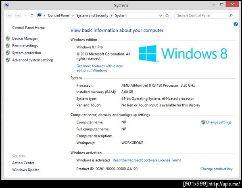Screen dimensions: 242x188
Task: Click shield icon beside Remote settings
Action: coord(8,46)
